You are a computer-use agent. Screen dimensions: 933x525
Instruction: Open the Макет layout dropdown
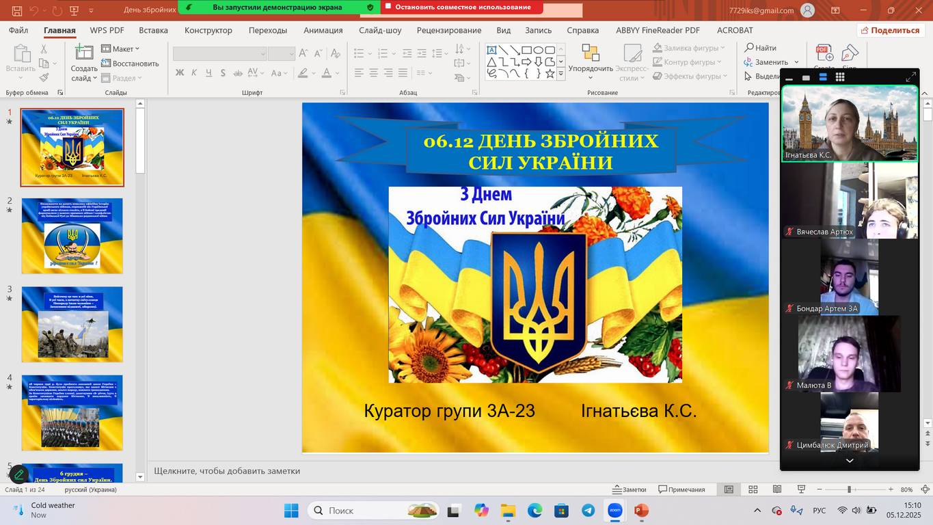[x=120, y=49]
